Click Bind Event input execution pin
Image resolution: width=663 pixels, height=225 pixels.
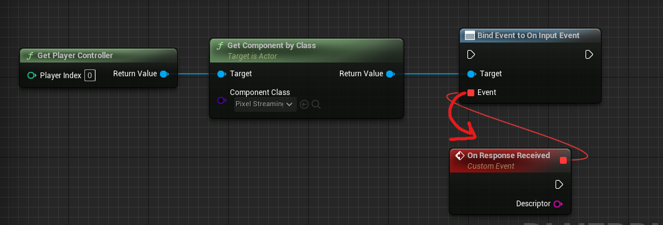(x=471, y=54)
